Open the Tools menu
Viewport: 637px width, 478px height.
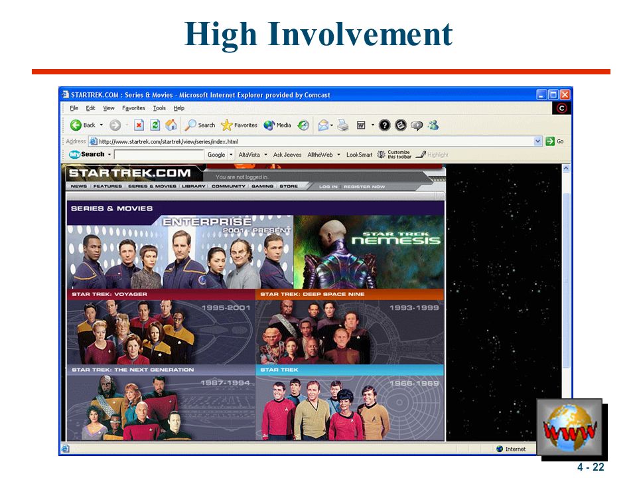point(159,108)
